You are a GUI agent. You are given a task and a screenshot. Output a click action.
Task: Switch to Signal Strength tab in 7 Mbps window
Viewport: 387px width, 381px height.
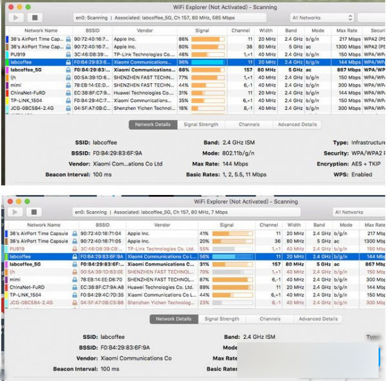(x=222, y=319)
